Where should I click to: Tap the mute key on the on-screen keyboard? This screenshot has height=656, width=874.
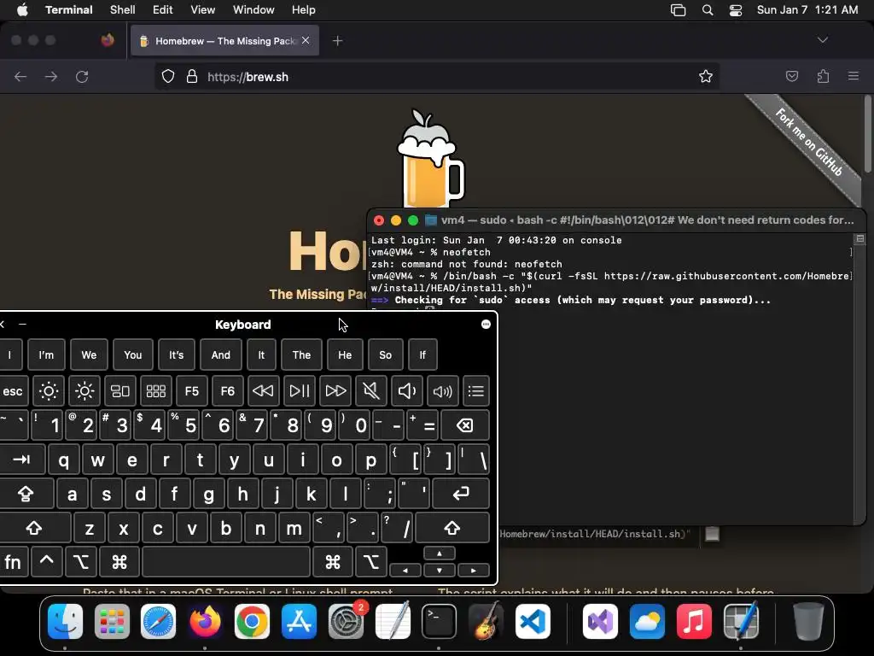pyautogui.click(x=371, y=391)
